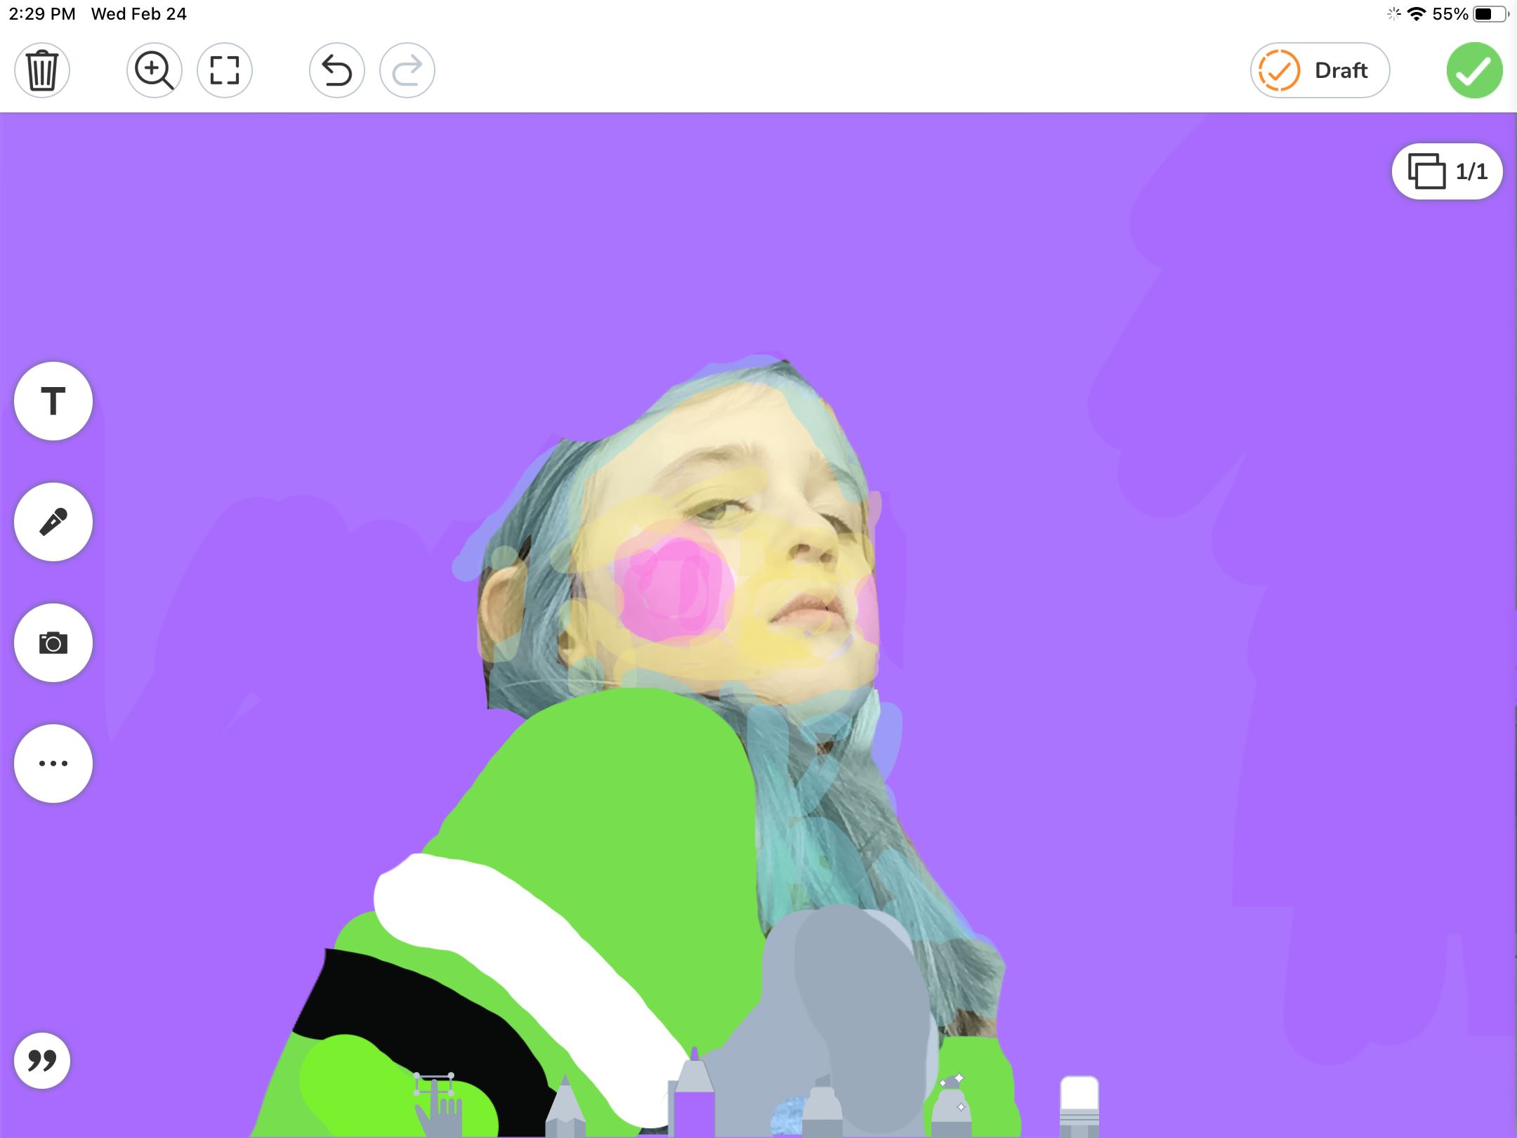Image resolution: width=1517 pixels, height=1138 pixels.
Task: Tap the fullscreen expand icon
Action: click(x=225, y=70)
